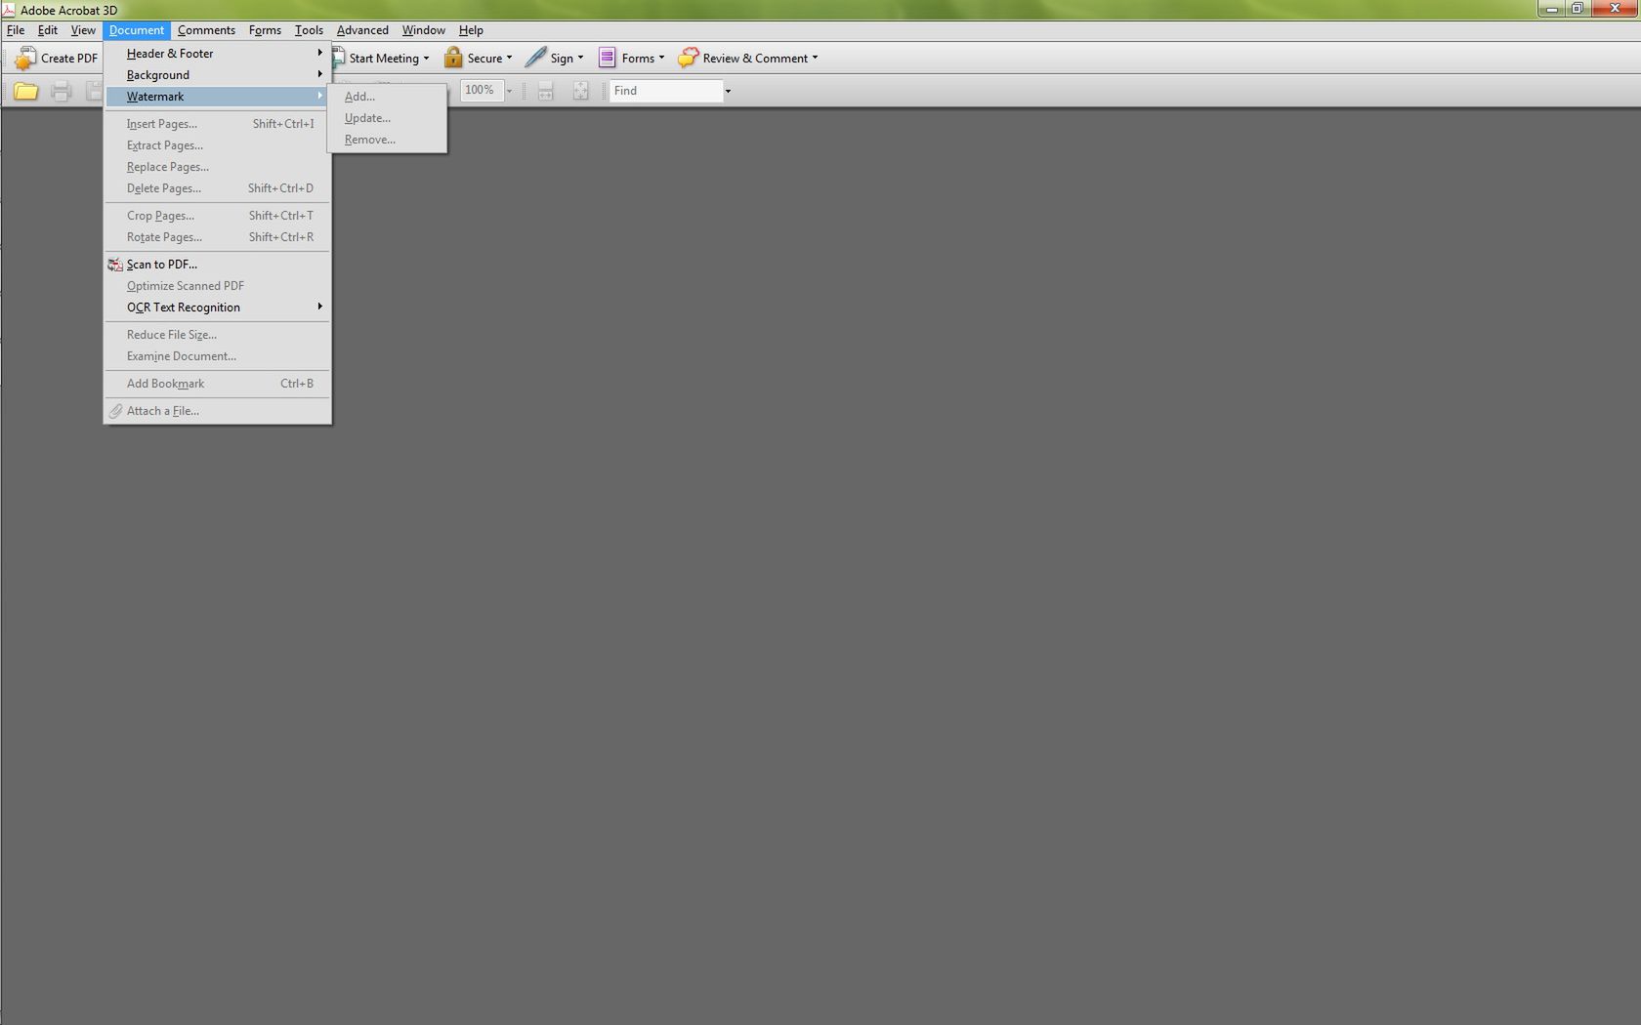This screenshot has height=1025, width=1641.
Task: Click the Secure padlock icon
Action: click(453, 58)
